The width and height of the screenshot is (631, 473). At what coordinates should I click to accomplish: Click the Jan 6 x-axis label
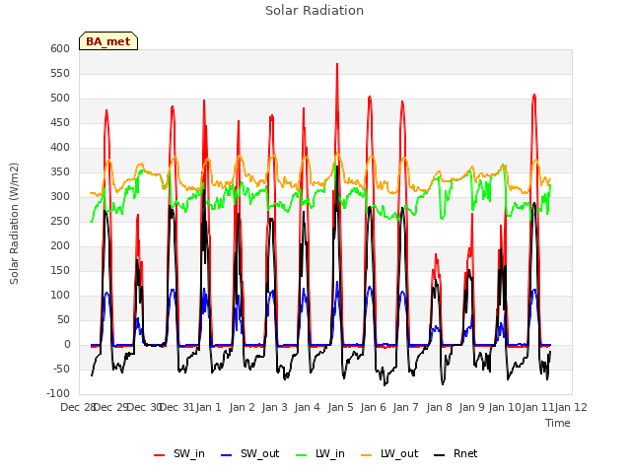[x=374, y=407]
